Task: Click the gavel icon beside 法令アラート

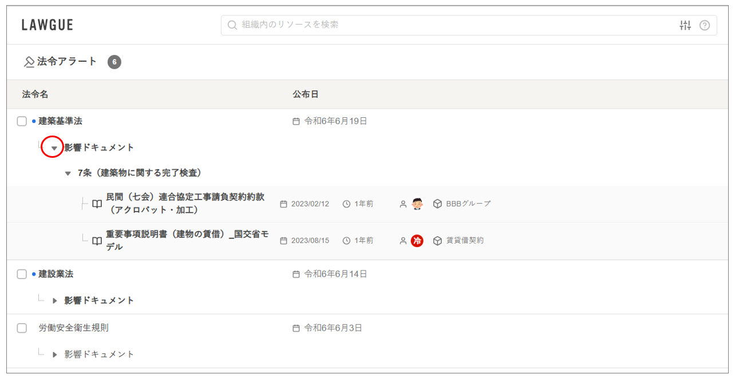Action: 29,62
